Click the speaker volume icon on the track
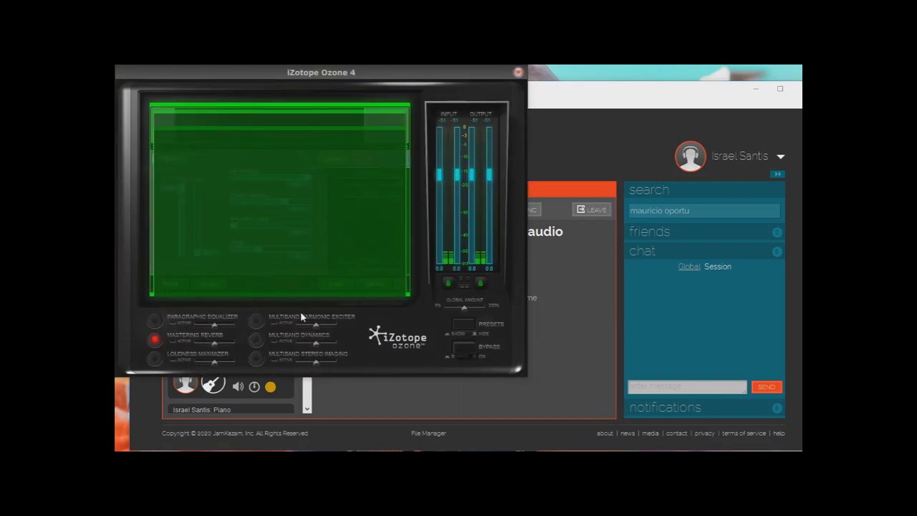917x516 pixels. (x=238, y=387)
